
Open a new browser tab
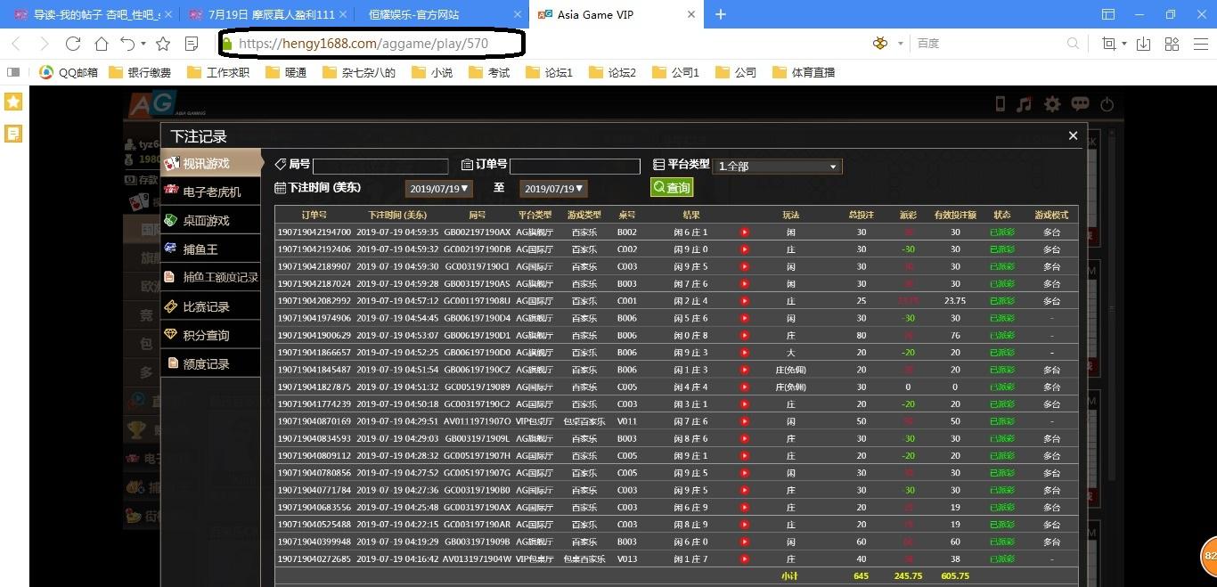point(721,14)
